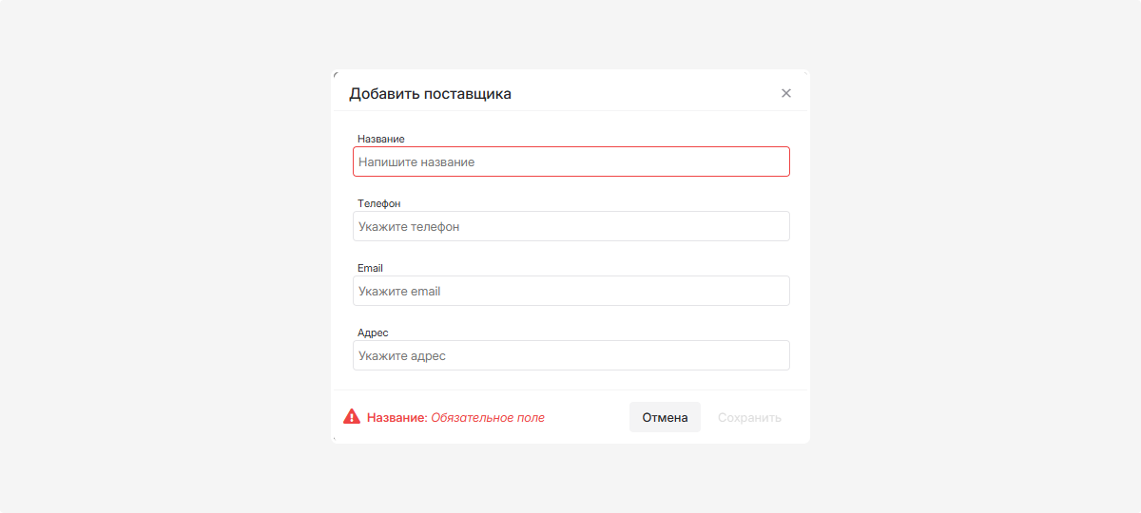Viewport: 1141px width, 513px height.
Task: Click the Укажите адрес placeholder text
Action: point(402,356)
